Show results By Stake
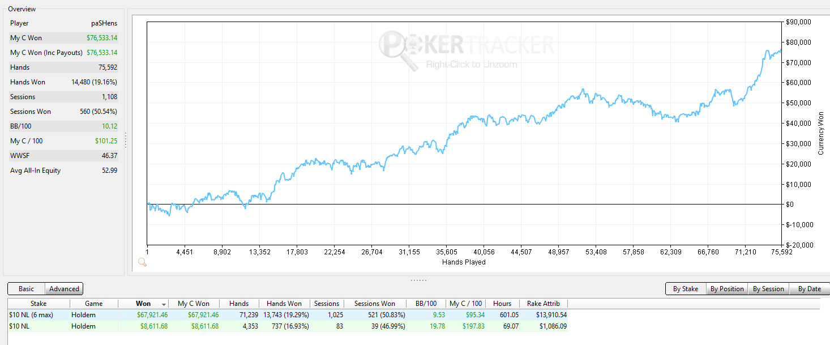This screenshot has height=345, width=830. click(686, 289)
